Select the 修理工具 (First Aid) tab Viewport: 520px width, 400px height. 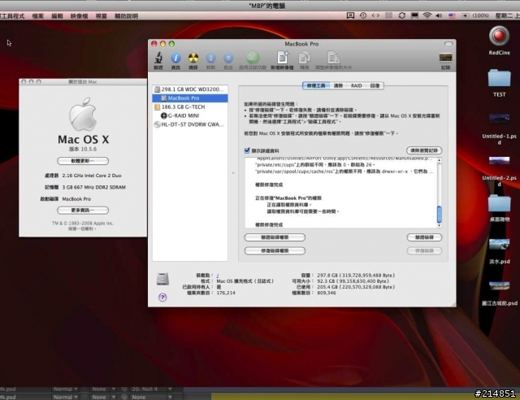(316, 85)
